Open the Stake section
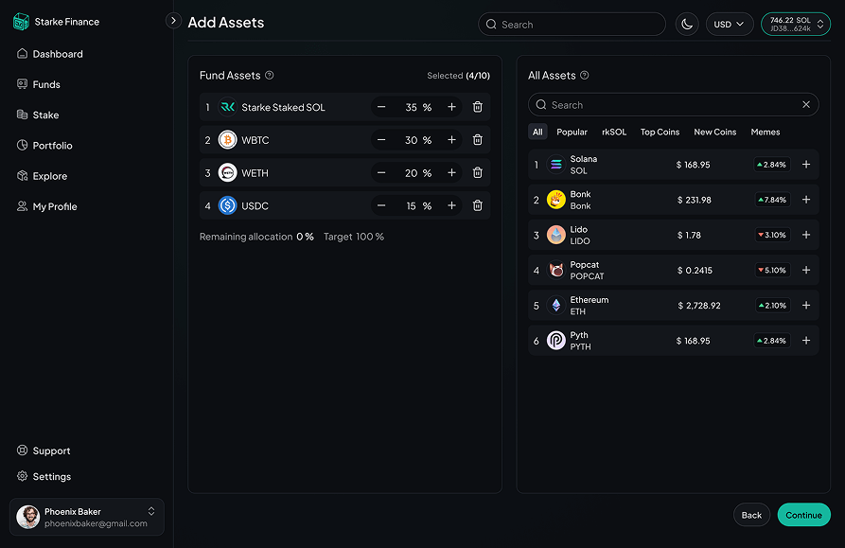845x548 pixels. [38, 115]
